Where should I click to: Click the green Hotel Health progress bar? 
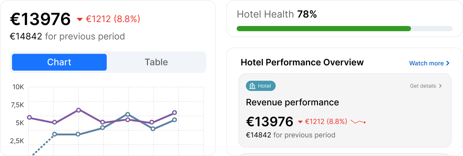pyautogui.click(x=324, y=29)
